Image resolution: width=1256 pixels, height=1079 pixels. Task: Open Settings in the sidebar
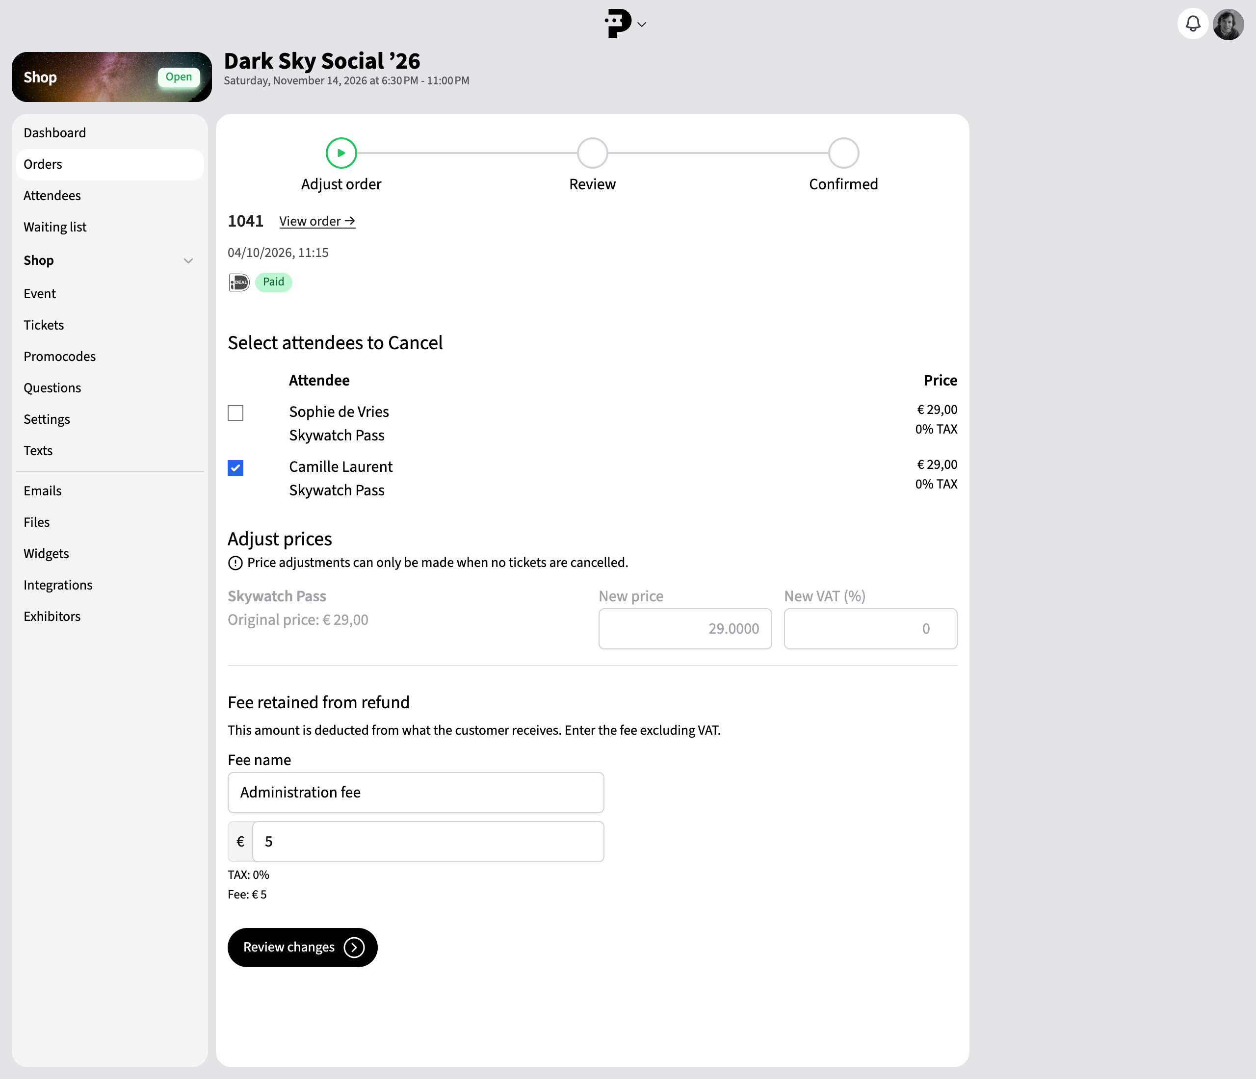[x=110, y=419]
